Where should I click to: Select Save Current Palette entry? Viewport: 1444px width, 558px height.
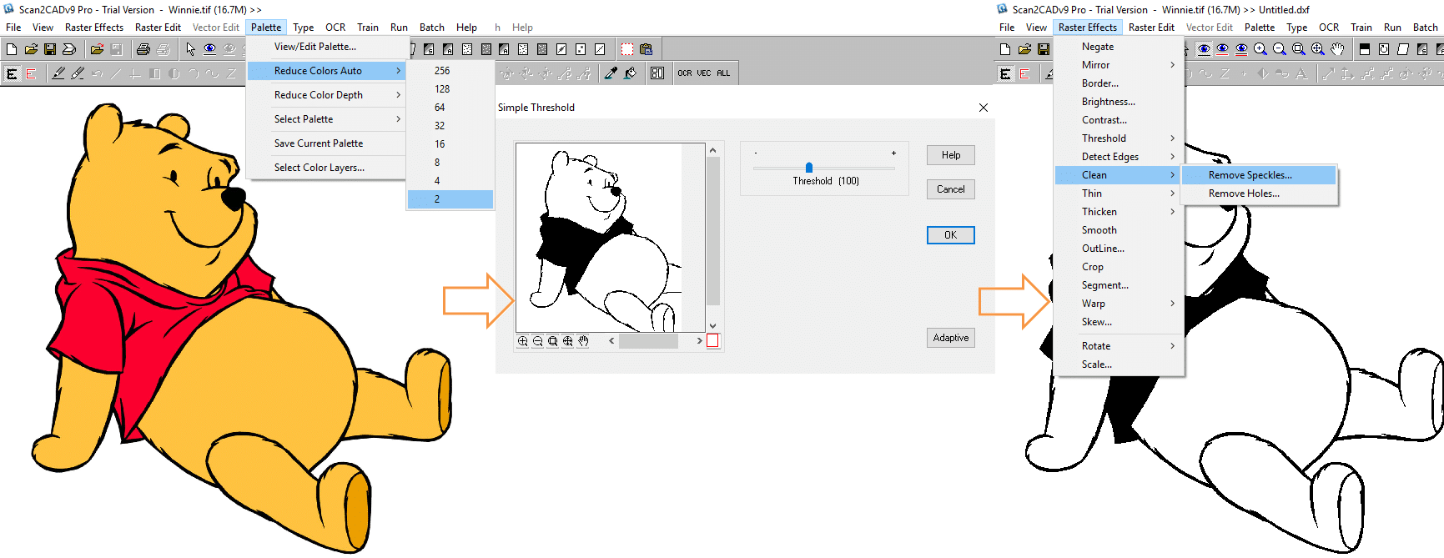tap(326, 143)
